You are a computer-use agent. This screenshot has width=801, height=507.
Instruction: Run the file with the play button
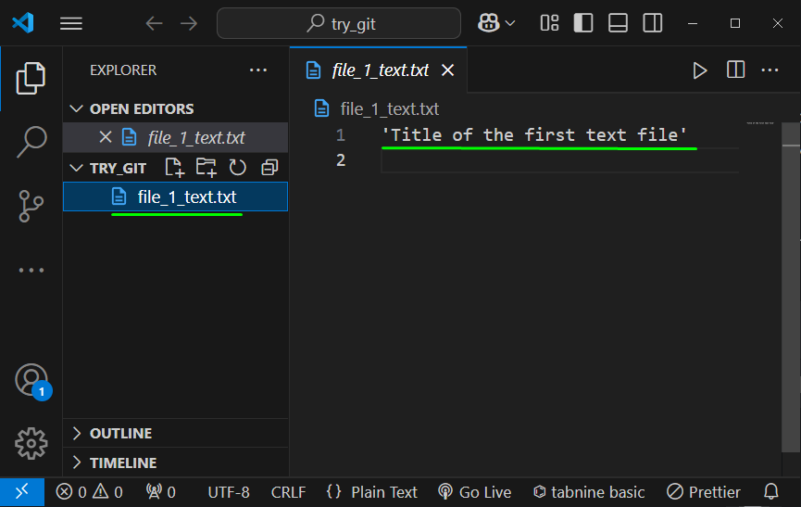click(x=700, y=70)
